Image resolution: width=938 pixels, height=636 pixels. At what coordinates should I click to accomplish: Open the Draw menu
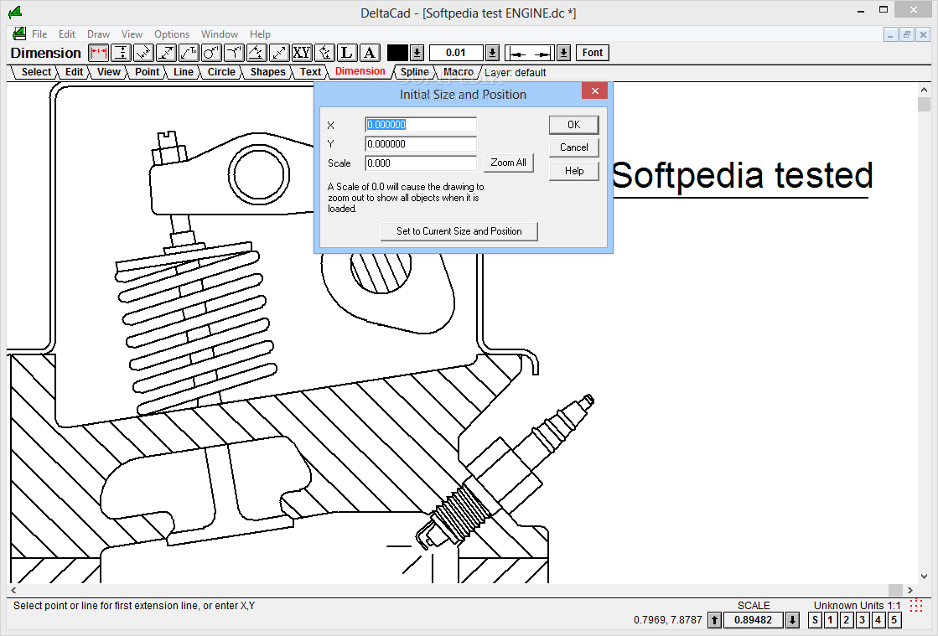pyautogui.click(x=98, y=34)
